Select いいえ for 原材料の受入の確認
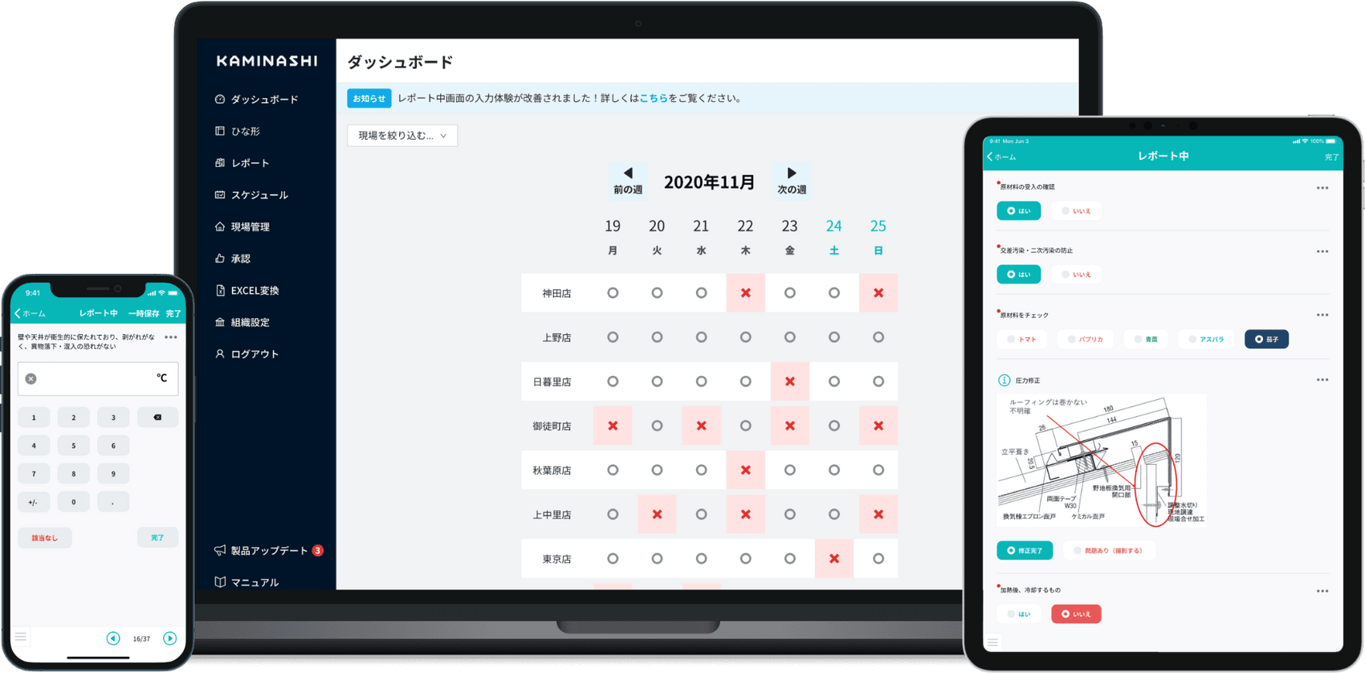This screenshot has width=1365, height=673. click(x=1076, y=211)
